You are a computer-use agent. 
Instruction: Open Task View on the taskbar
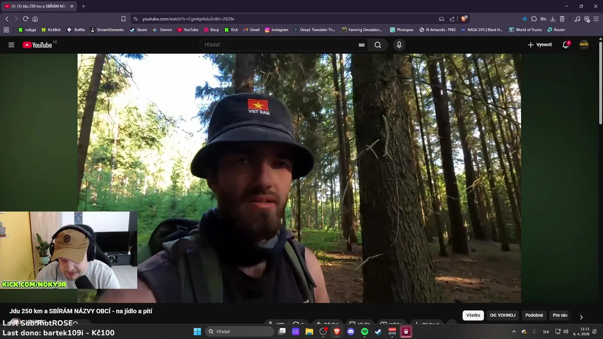click(282, 331)
